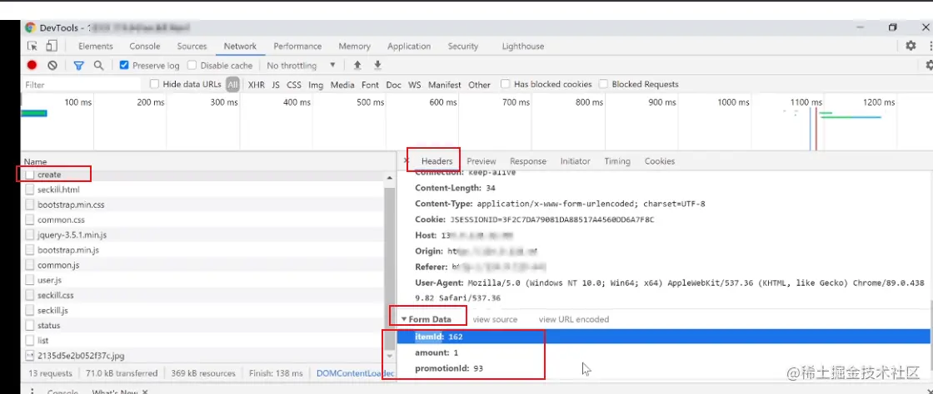The image size is (933, 394).
Task: Filter requests by Doc type
Action: pos(393,85)
